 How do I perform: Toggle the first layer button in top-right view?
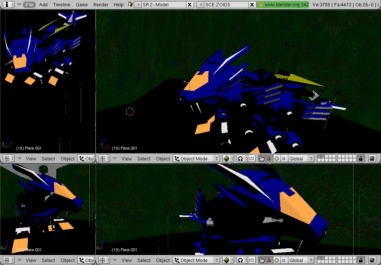pos(319,157)
